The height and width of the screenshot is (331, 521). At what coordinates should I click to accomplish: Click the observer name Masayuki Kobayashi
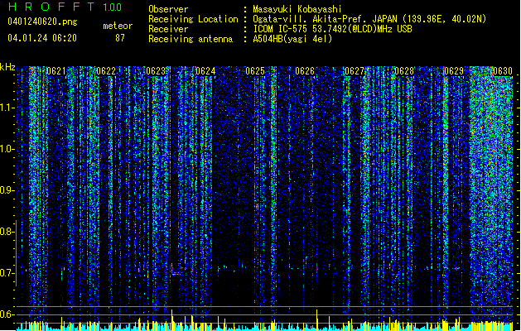297,9
